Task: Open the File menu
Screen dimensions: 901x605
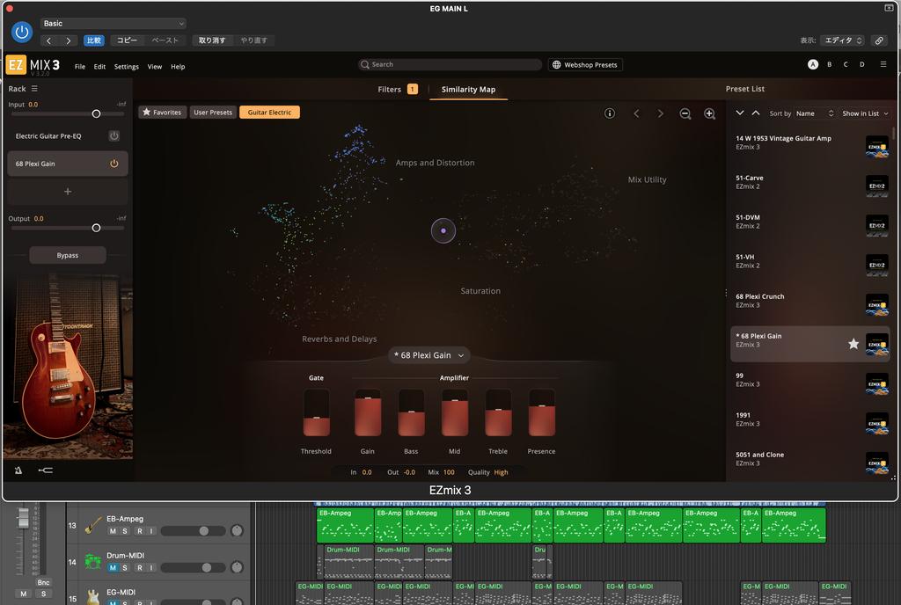Action: 80,67
